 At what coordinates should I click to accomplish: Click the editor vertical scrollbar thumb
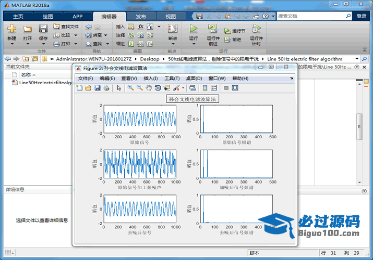pos(359,126)
